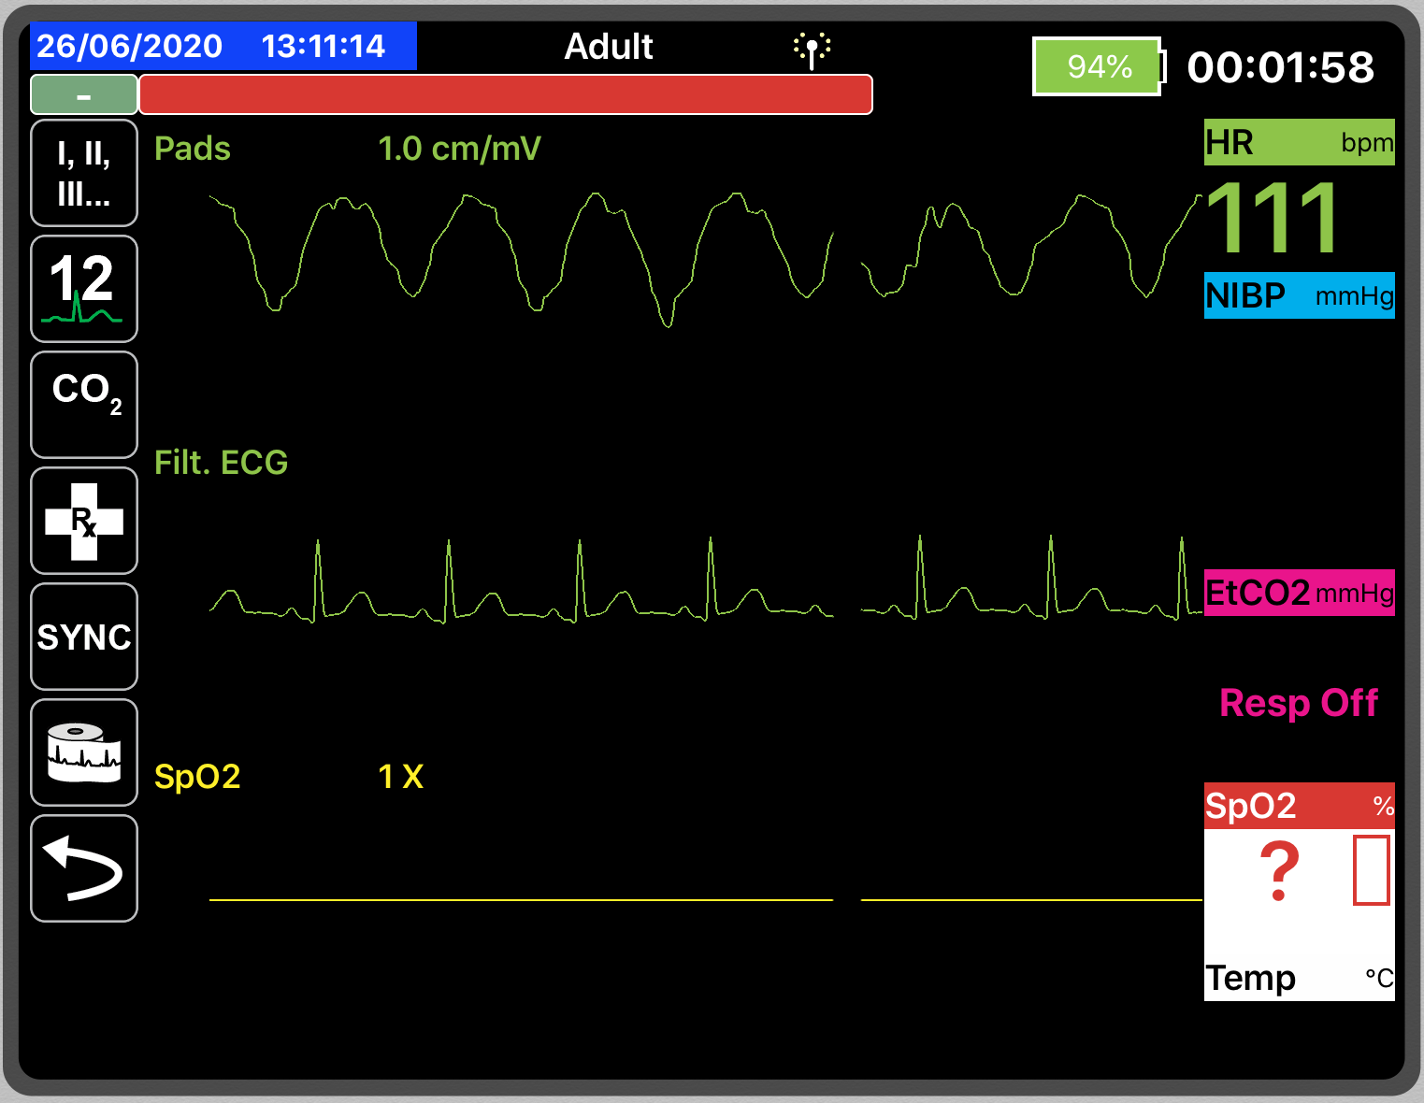Image resolution: width=1424 pixels, height=1103 pixels.
Task: Activate the CO2 monitoring icon
Action: click(83, 404)
